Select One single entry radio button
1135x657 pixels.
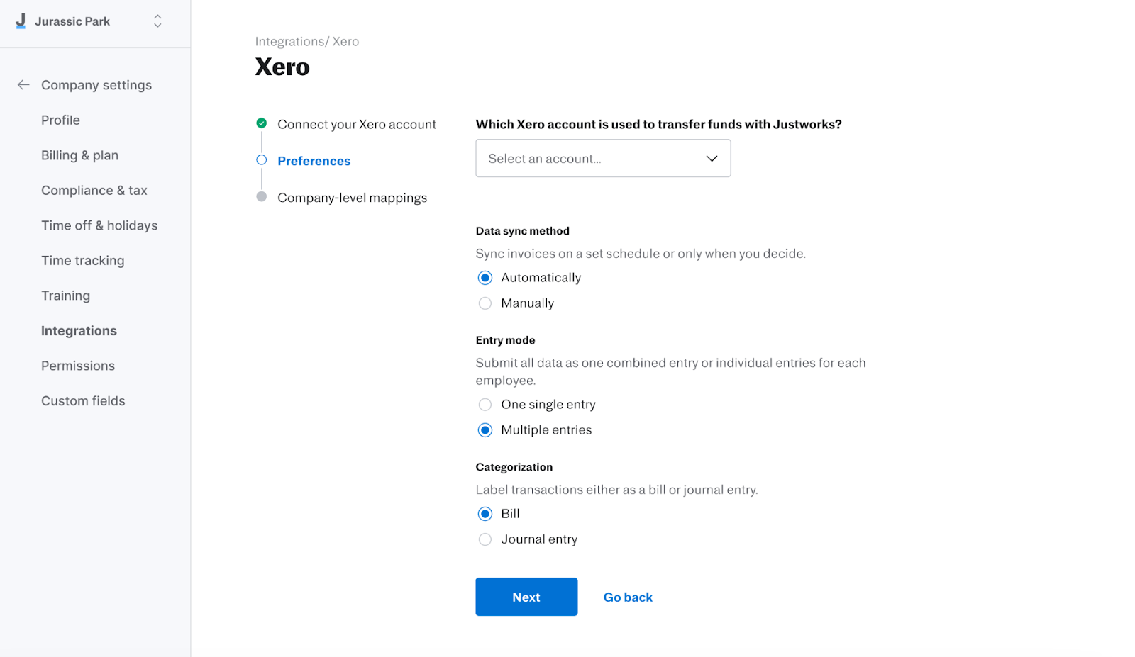click(x=485, y=405)
